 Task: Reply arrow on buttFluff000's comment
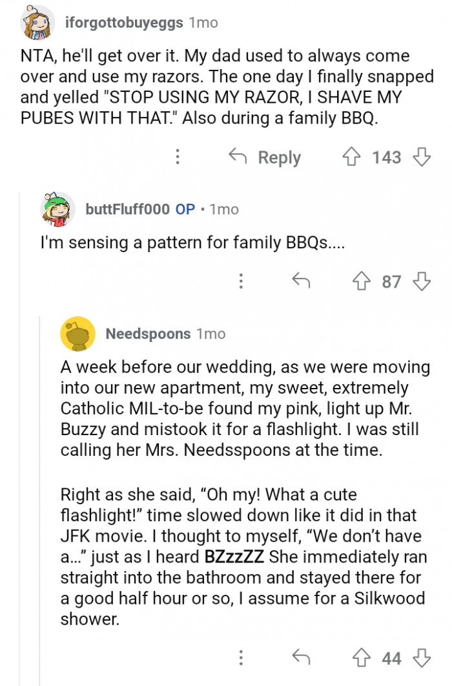[300, 281]
